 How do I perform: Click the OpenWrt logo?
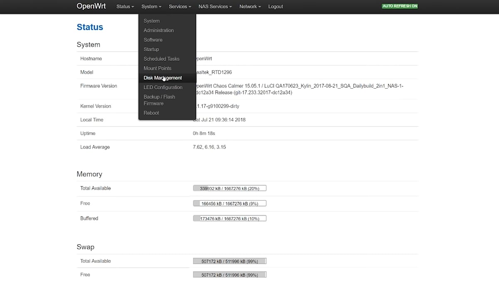tap(91, 6)
